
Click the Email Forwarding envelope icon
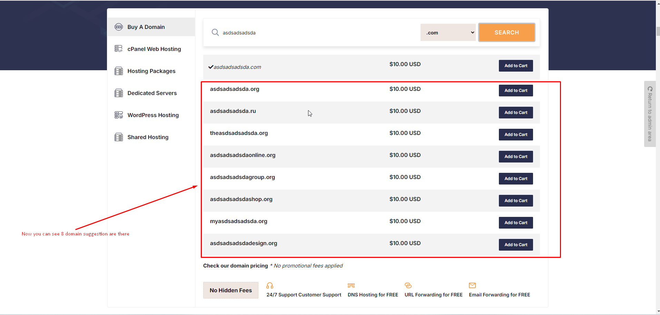(x=472, y=285)
